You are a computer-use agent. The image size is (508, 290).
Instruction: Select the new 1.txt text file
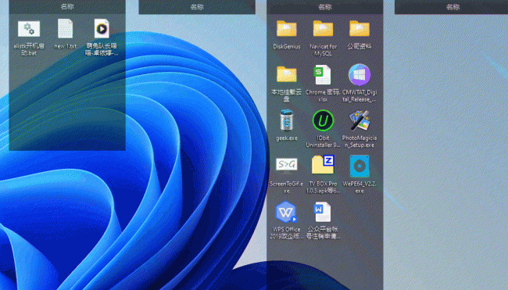coord(65,29)
